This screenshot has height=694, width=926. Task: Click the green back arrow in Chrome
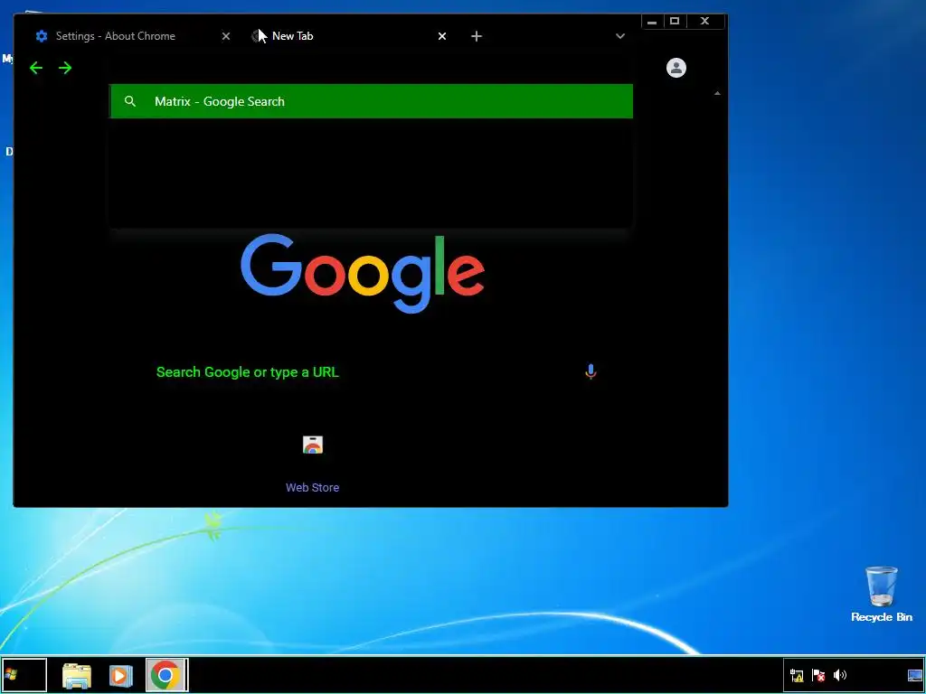36,68
